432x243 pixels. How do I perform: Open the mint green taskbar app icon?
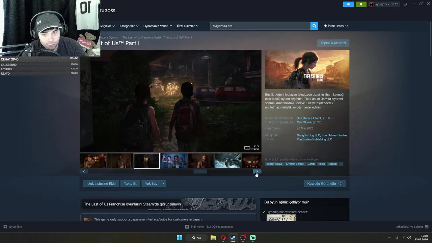pyautogui.click(x=253, y=238)
